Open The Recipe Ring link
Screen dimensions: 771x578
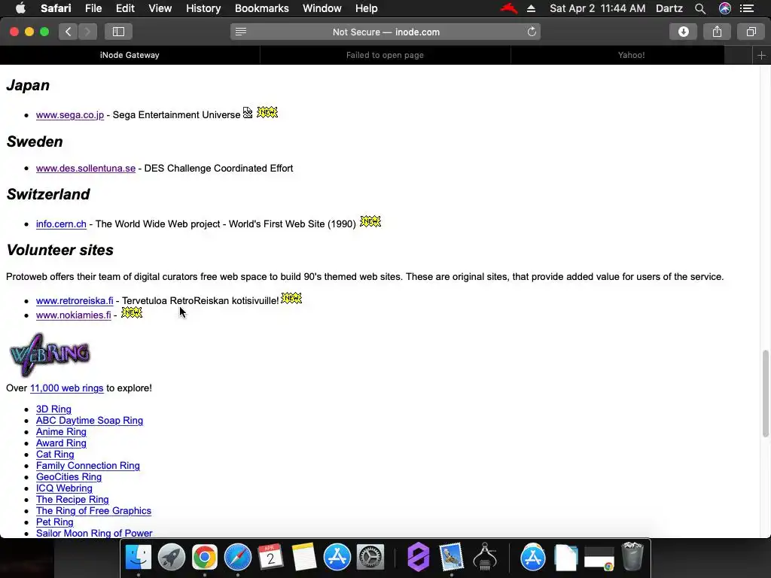point(72,500)
